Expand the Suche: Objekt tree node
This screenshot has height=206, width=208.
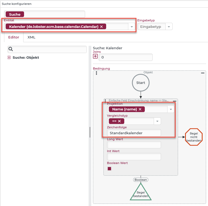pos(9,58)
